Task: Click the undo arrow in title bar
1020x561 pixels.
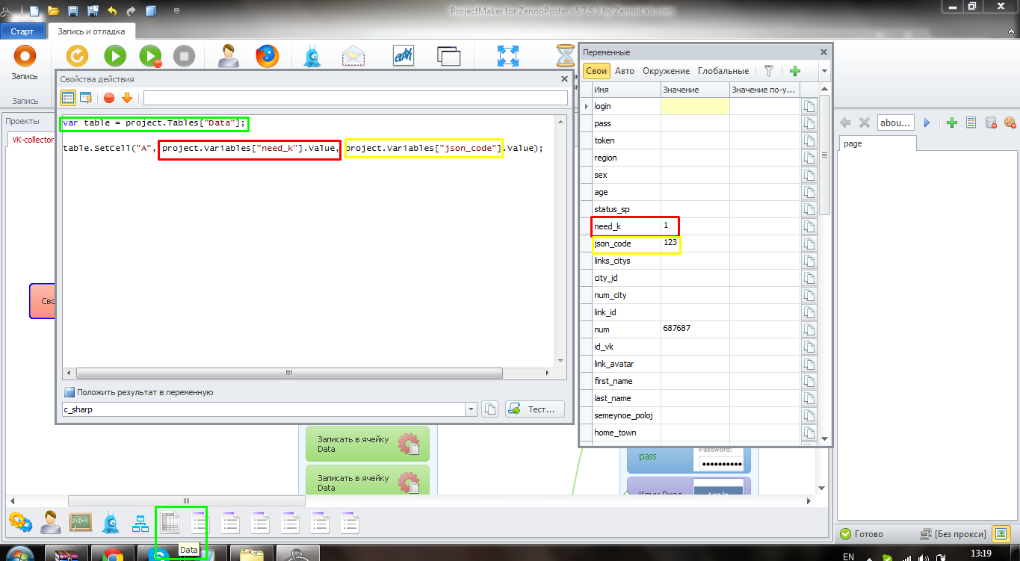Action: tap(112, 10)
